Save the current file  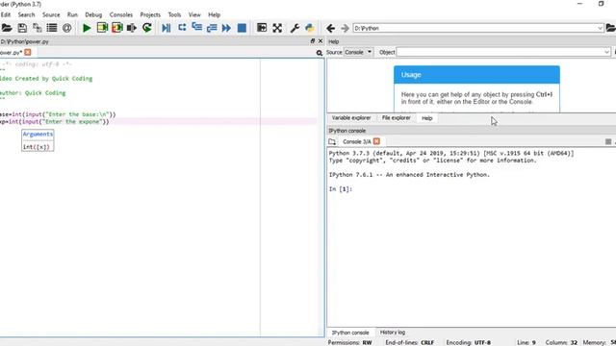[x=22, y=28]
